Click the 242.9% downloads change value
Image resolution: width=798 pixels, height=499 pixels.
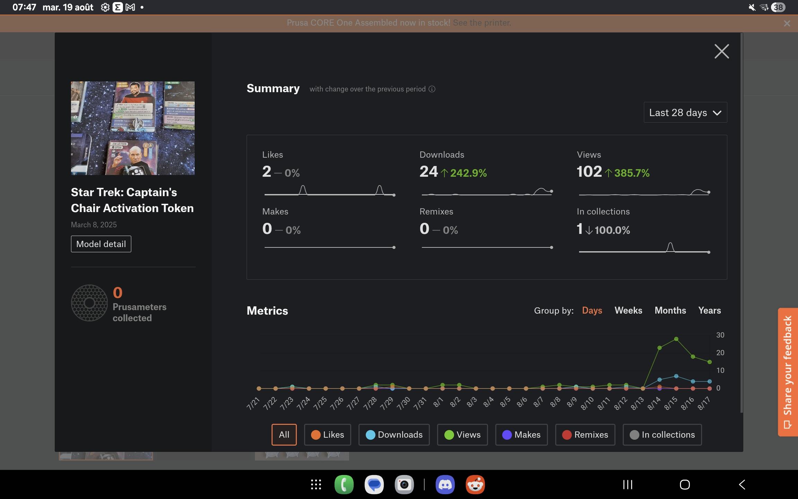(468, 173)
